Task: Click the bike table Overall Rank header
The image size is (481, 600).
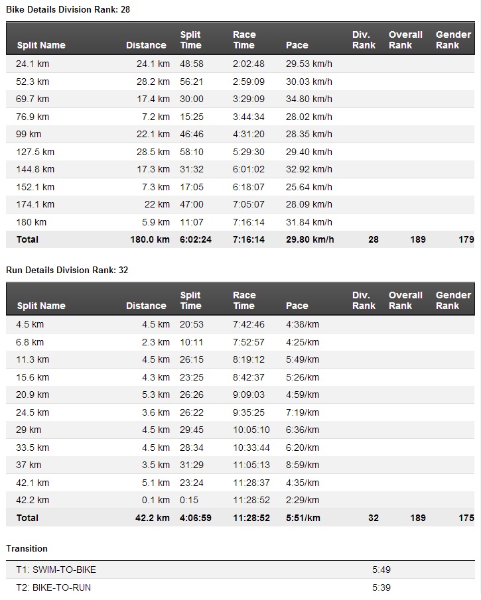Action: pos(405,40)
